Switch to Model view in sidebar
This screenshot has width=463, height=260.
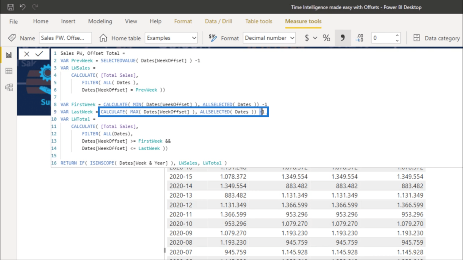[9, 87]
